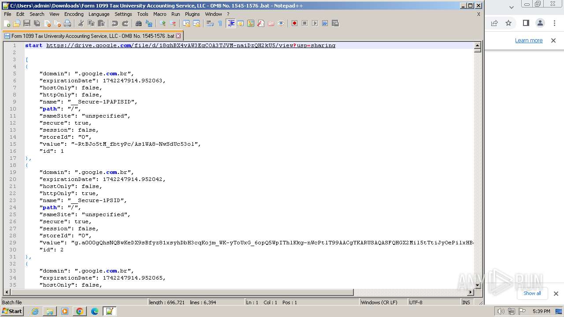Screen dimensions: 564x317
Task: Click the volume icon in system tray
Action: [x=501, y=311]
